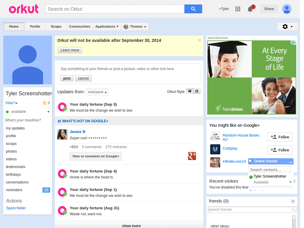Open the account avatar in header
Screen dimensions: 304x228
(x=287, y=9)
